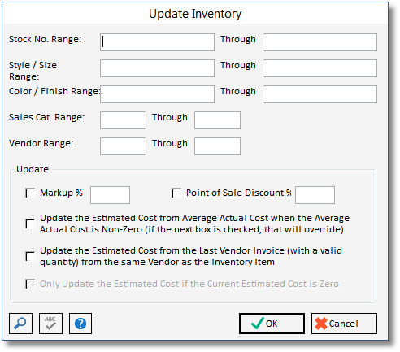The height and width of the screenshot is (352, 400).
Task: Click the magnifying glass search icon
Action: point(20,324)
